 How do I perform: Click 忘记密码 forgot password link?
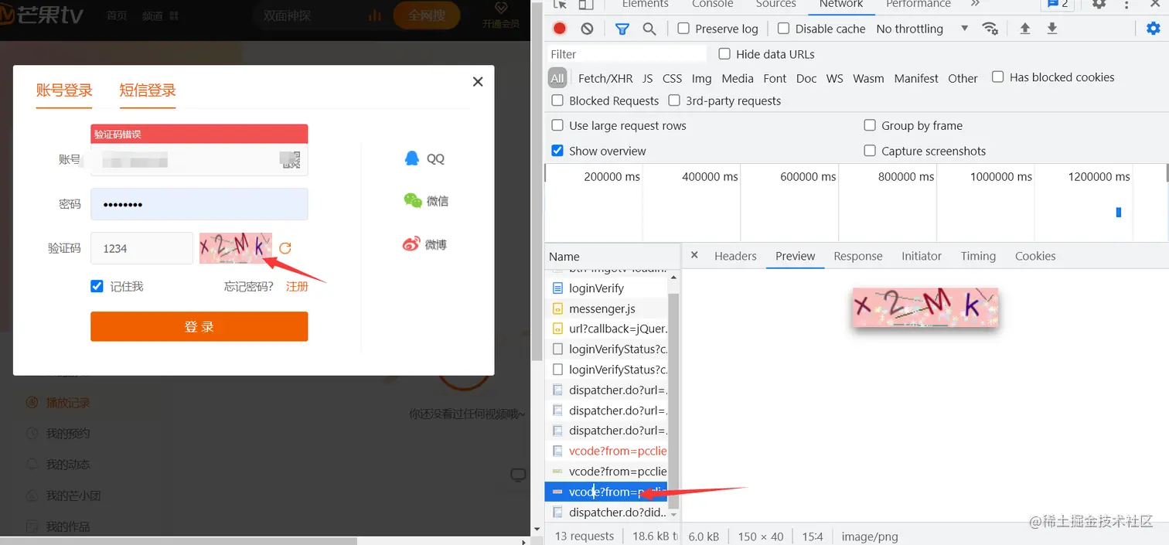(x=248, y=286)
